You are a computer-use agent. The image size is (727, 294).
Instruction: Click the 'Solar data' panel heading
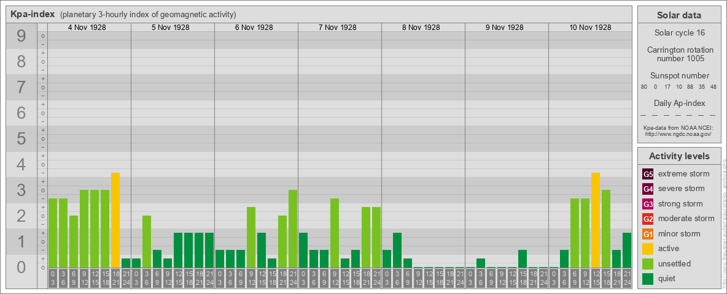point(679,15)
